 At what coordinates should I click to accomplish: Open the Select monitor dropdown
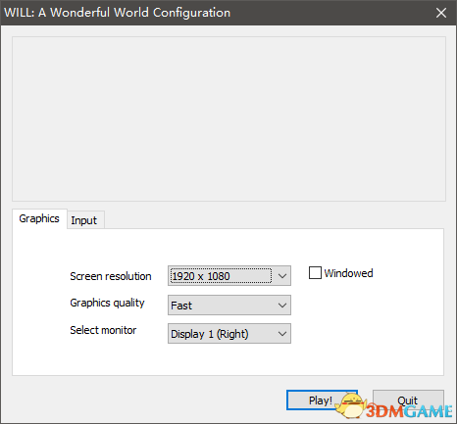pos(229,334)
